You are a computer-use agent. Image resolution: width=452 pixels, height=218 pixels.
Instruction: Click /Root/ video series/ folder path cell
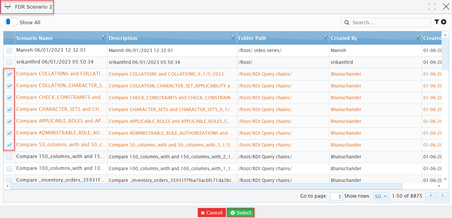260,51
